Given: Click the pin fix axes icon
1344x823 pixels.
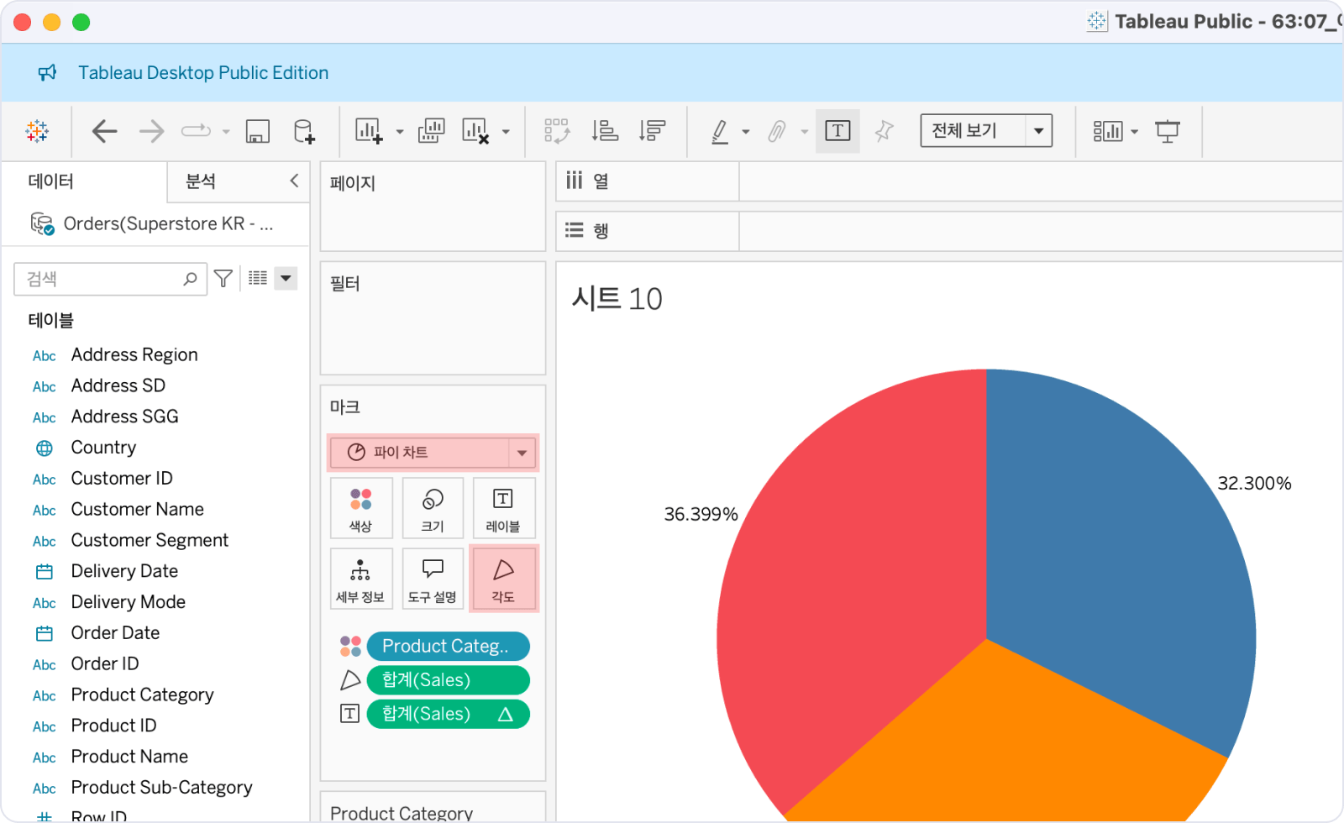Looking at the screenshot, I should point(884,131).
